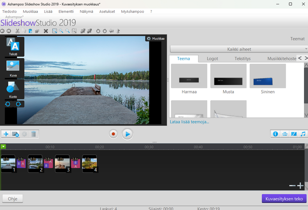Click the rotate counterclockwise icon under Kuvio
The image size is (308, 210).
coord(8,104)
